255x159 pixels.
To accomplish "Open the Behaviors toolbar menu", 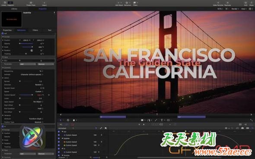I will coord(127,3).
